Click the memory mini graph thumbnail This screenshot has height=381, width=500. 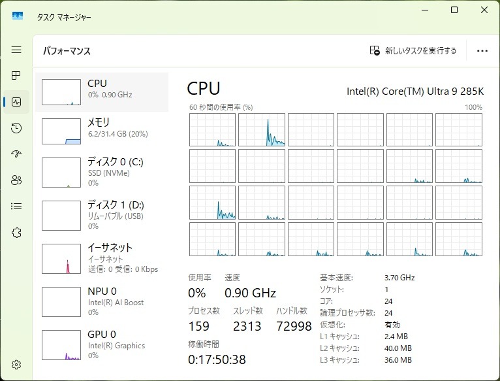[x=61, y=131]
